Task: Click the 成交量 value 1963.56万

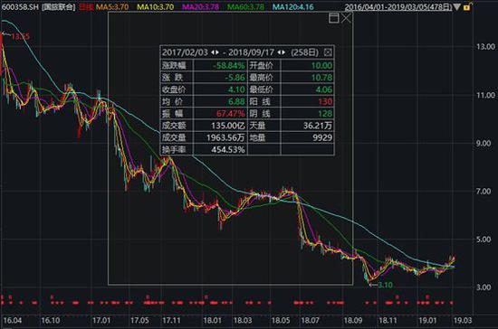Action: coord(225,137)
